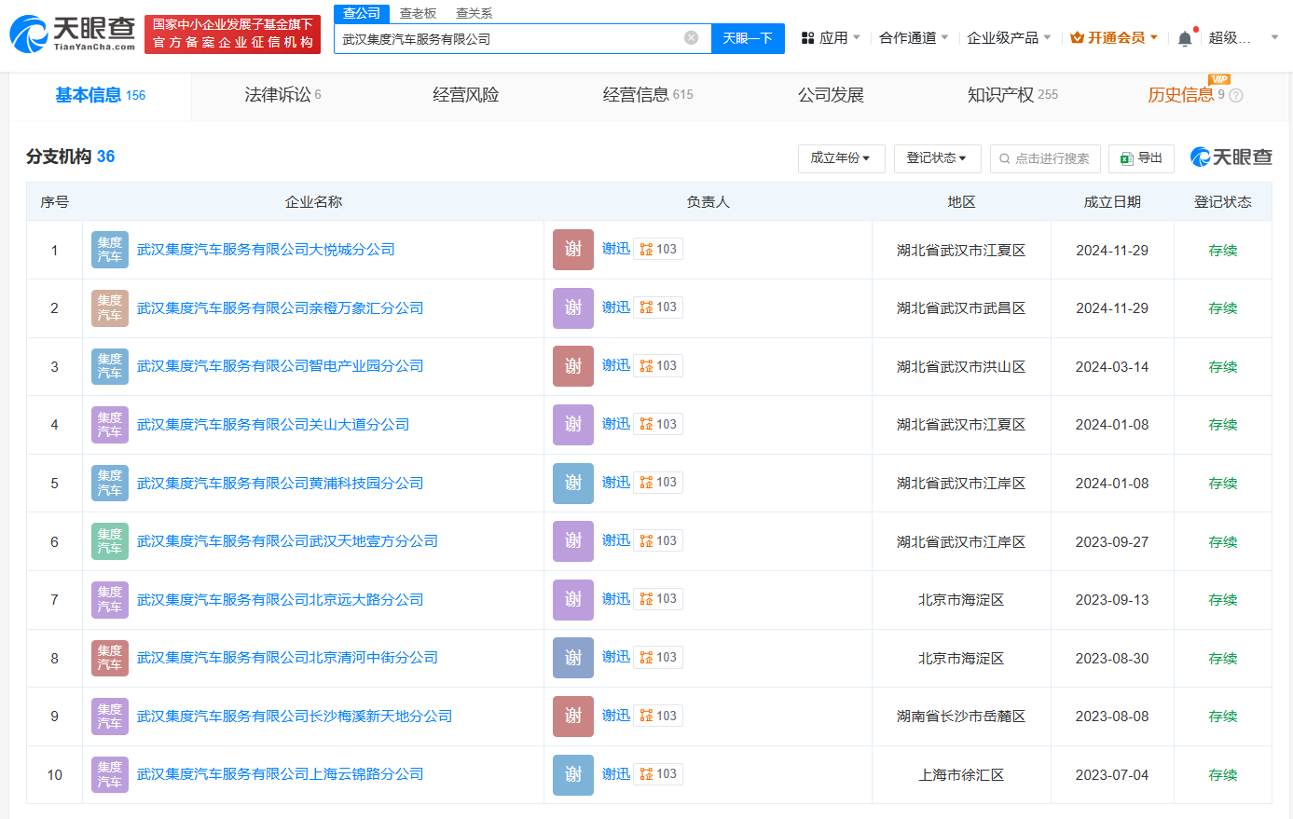Click the 集度汽车 logo in row 1
Image resolution: width=1293 pixels, height=819 pixels.
pyautogui.click(x=110, y=250)
